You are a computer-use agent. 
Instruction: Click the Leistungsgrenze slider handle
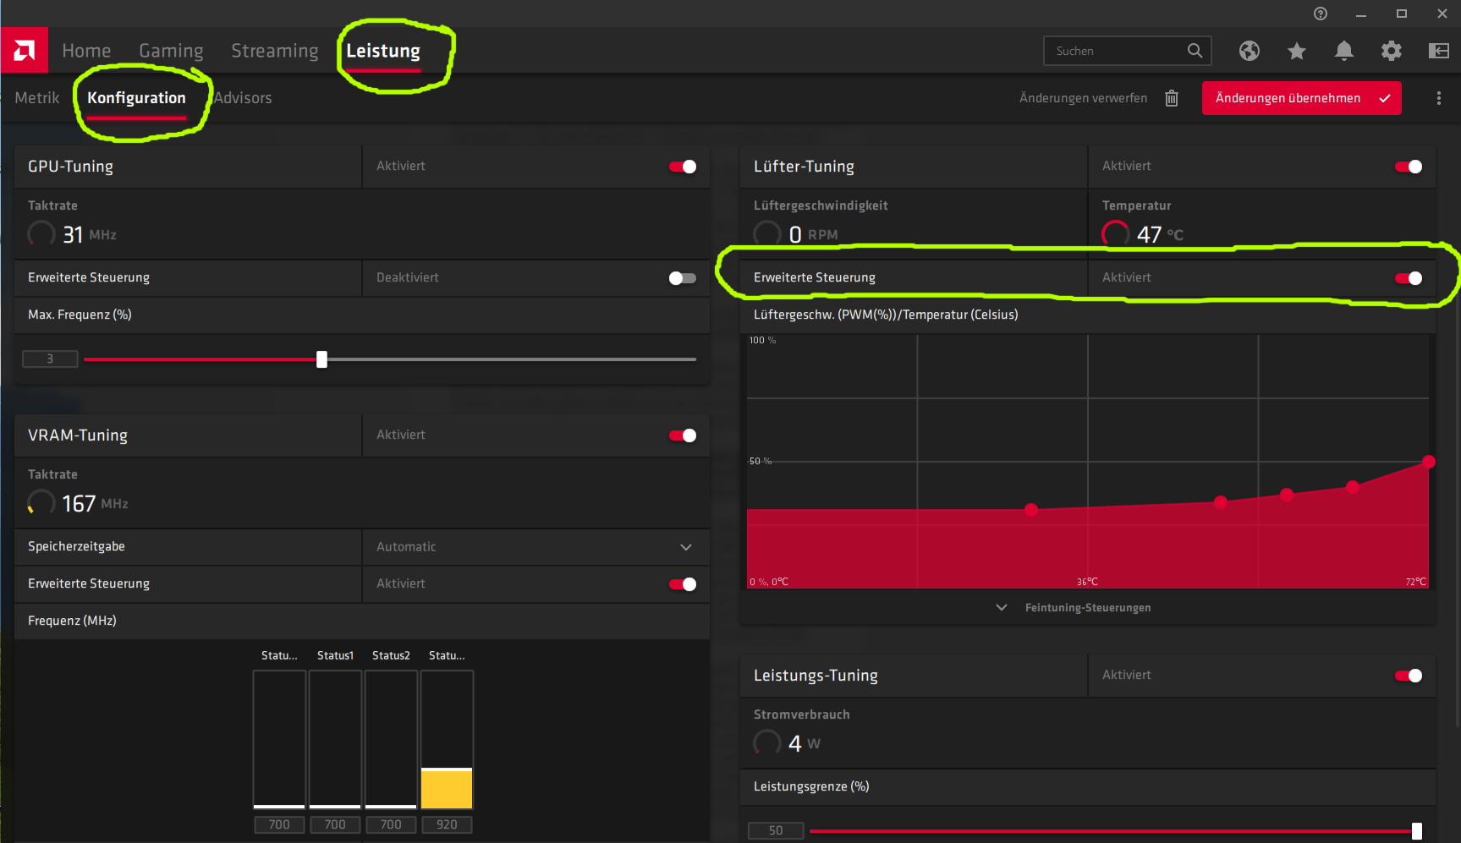click(1417, 831)
